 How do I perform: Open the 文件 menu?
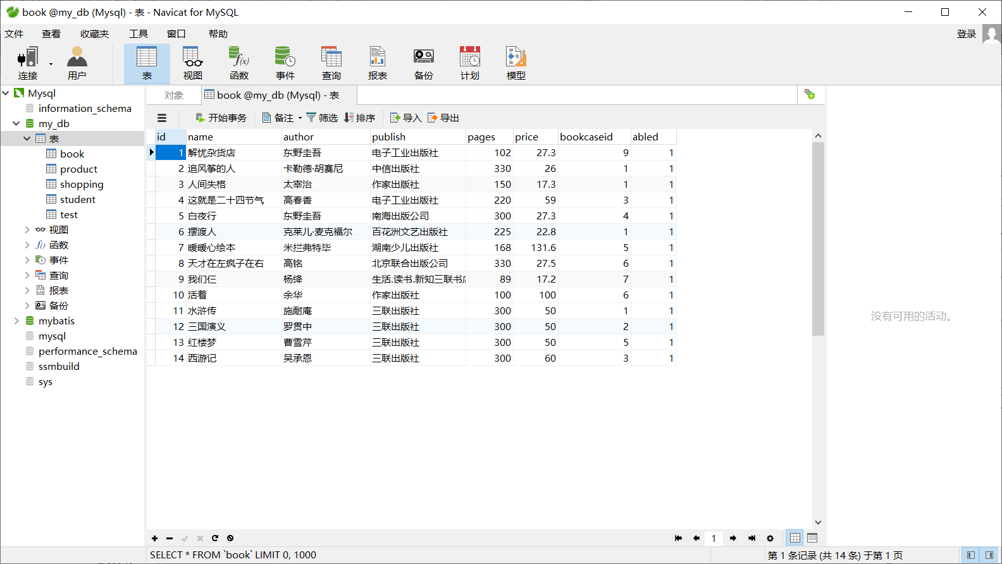[x=14, y=34]
